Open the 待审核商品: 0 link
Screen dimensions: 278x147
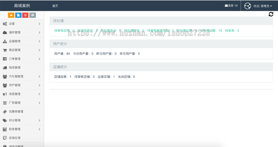pyautogui.click(x=88, y=31)
